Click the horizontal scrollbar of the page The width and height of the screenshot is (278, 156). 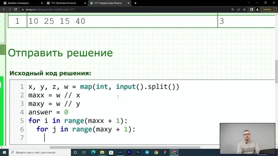pyautogui.click(x=125, y=147)
